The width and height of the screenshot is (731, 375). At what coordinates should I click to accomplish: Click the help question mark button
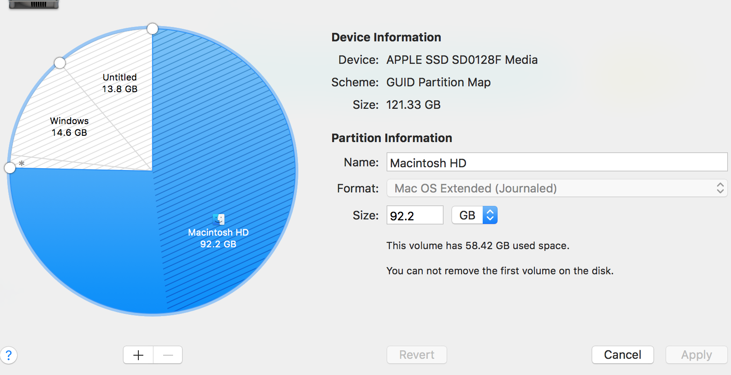9,355
